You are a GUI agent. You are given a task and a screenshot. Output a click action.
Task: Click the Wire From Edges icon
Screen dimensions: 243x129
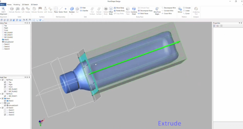point(157,9)
